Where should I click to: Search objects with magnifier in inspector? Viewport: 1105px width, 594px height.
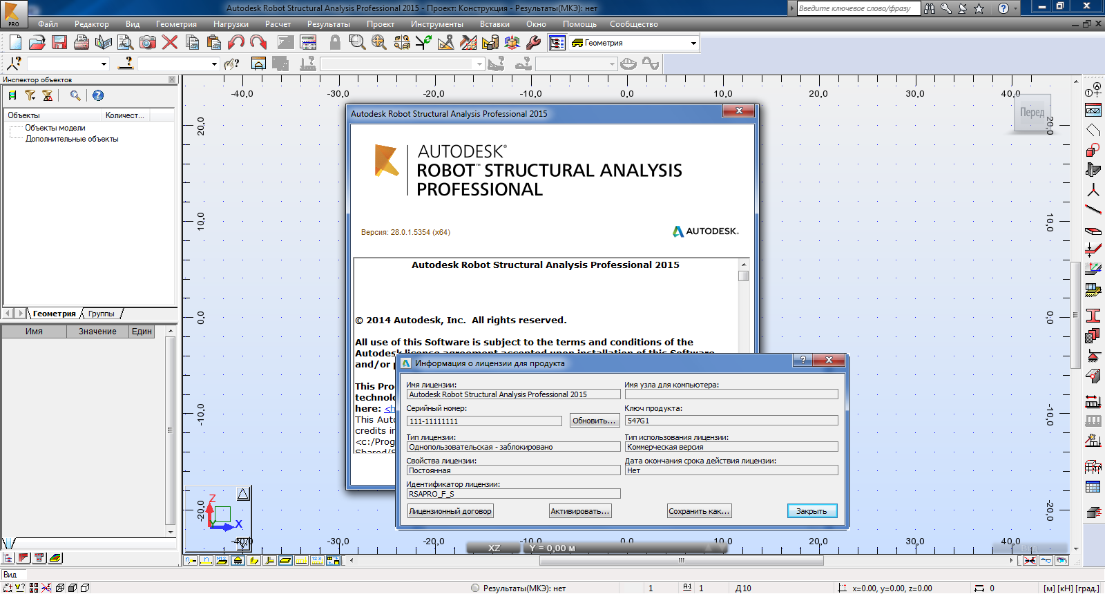[x=75, y=95]
